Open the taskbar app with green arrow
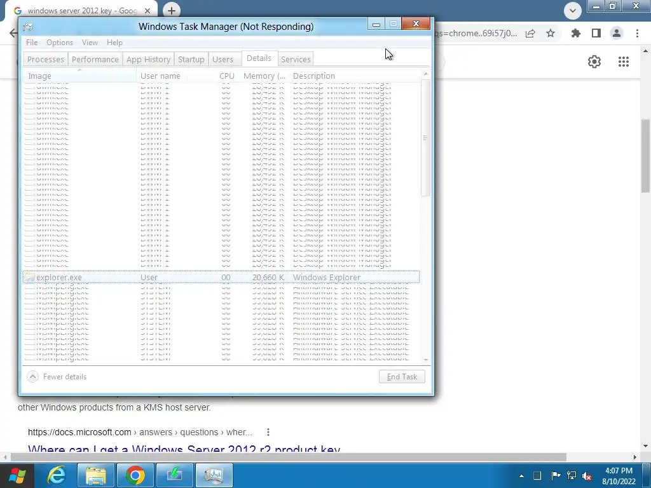The height and width of the screenshot is (488, 651). pos(174,475)
